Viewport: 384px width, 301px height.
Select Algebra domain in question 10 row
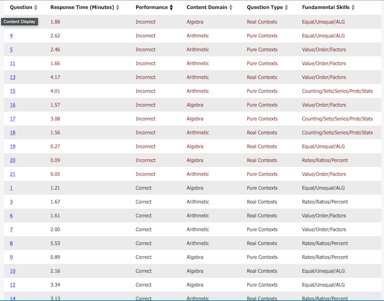coord(195,271)
